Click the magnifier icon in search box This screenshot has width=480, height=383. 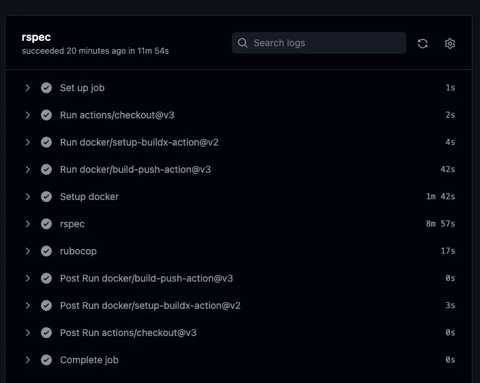[243, 43]
